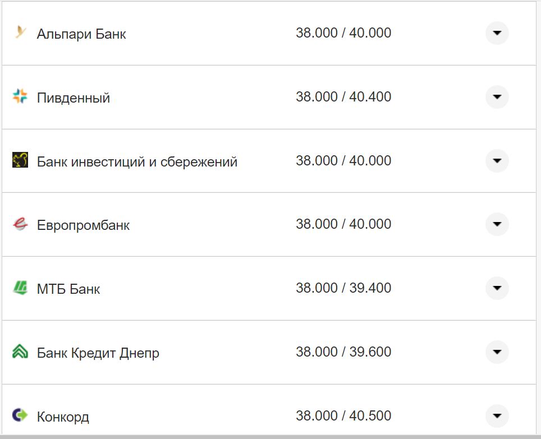Show details for МТБ Банк row
This screenshot has height=439, width=541.
(x=497, y=288)
